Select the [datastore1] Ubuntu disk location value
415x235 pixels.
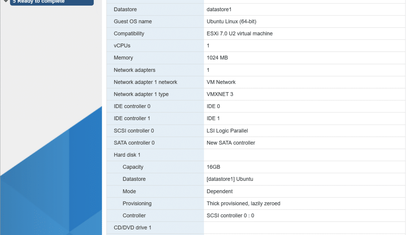230,179
